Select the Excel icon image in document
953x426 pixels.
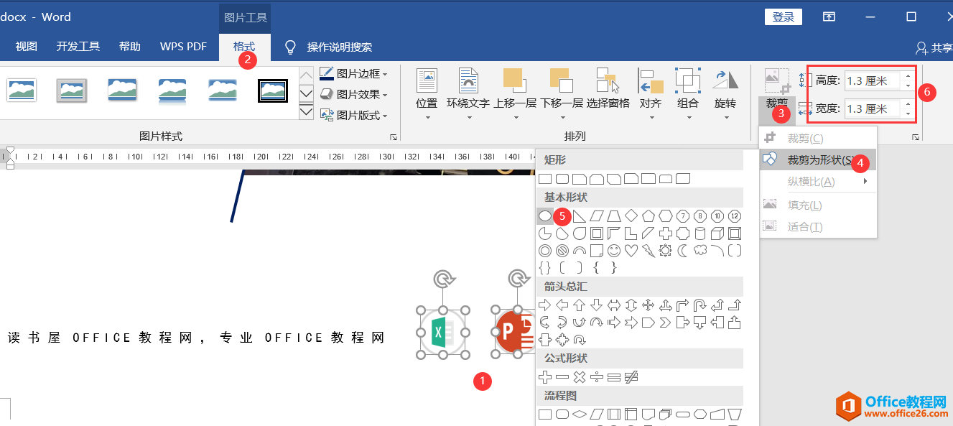440,332
